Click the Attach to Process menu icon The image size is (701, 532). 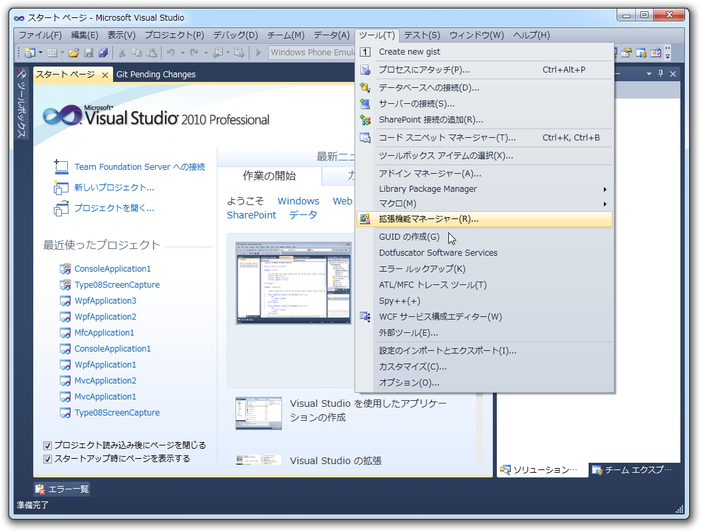[x=365, y=70]
